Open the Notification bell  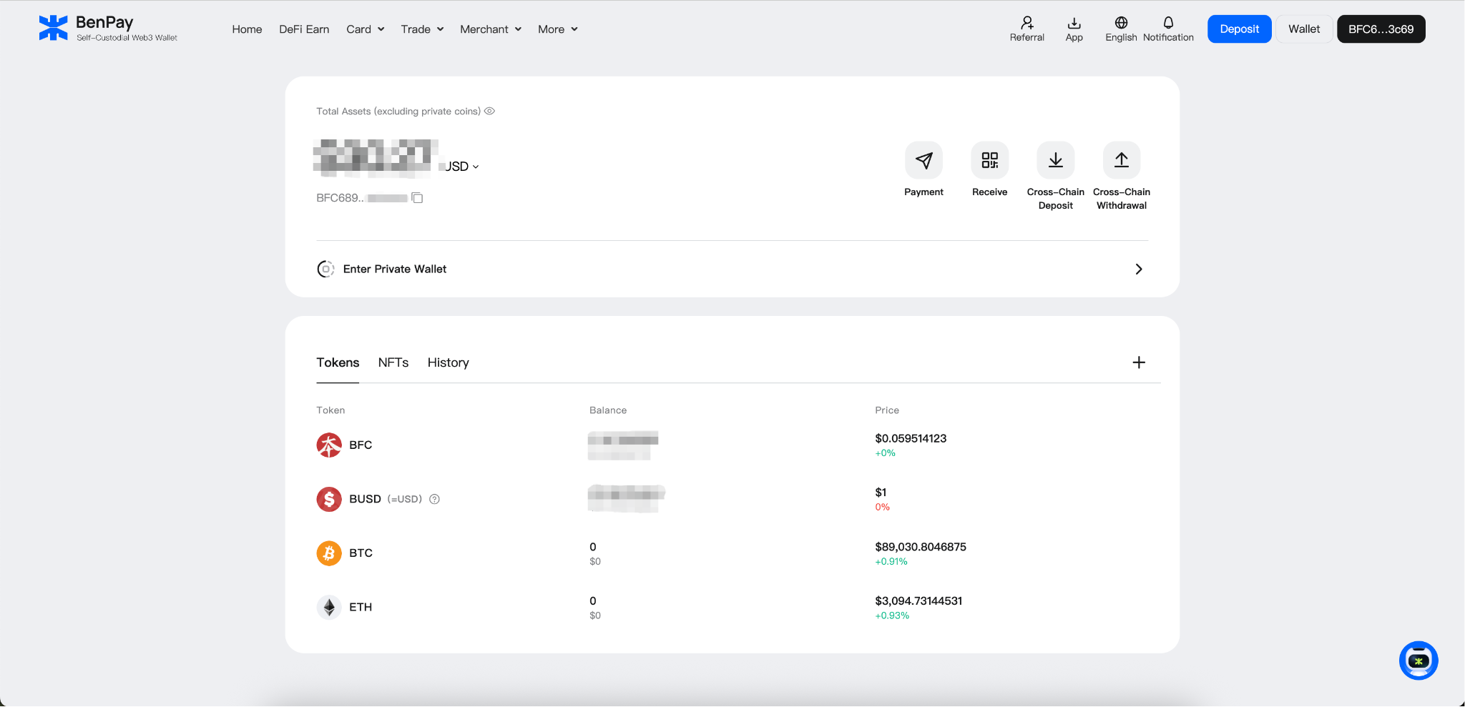pos(1167,21)
